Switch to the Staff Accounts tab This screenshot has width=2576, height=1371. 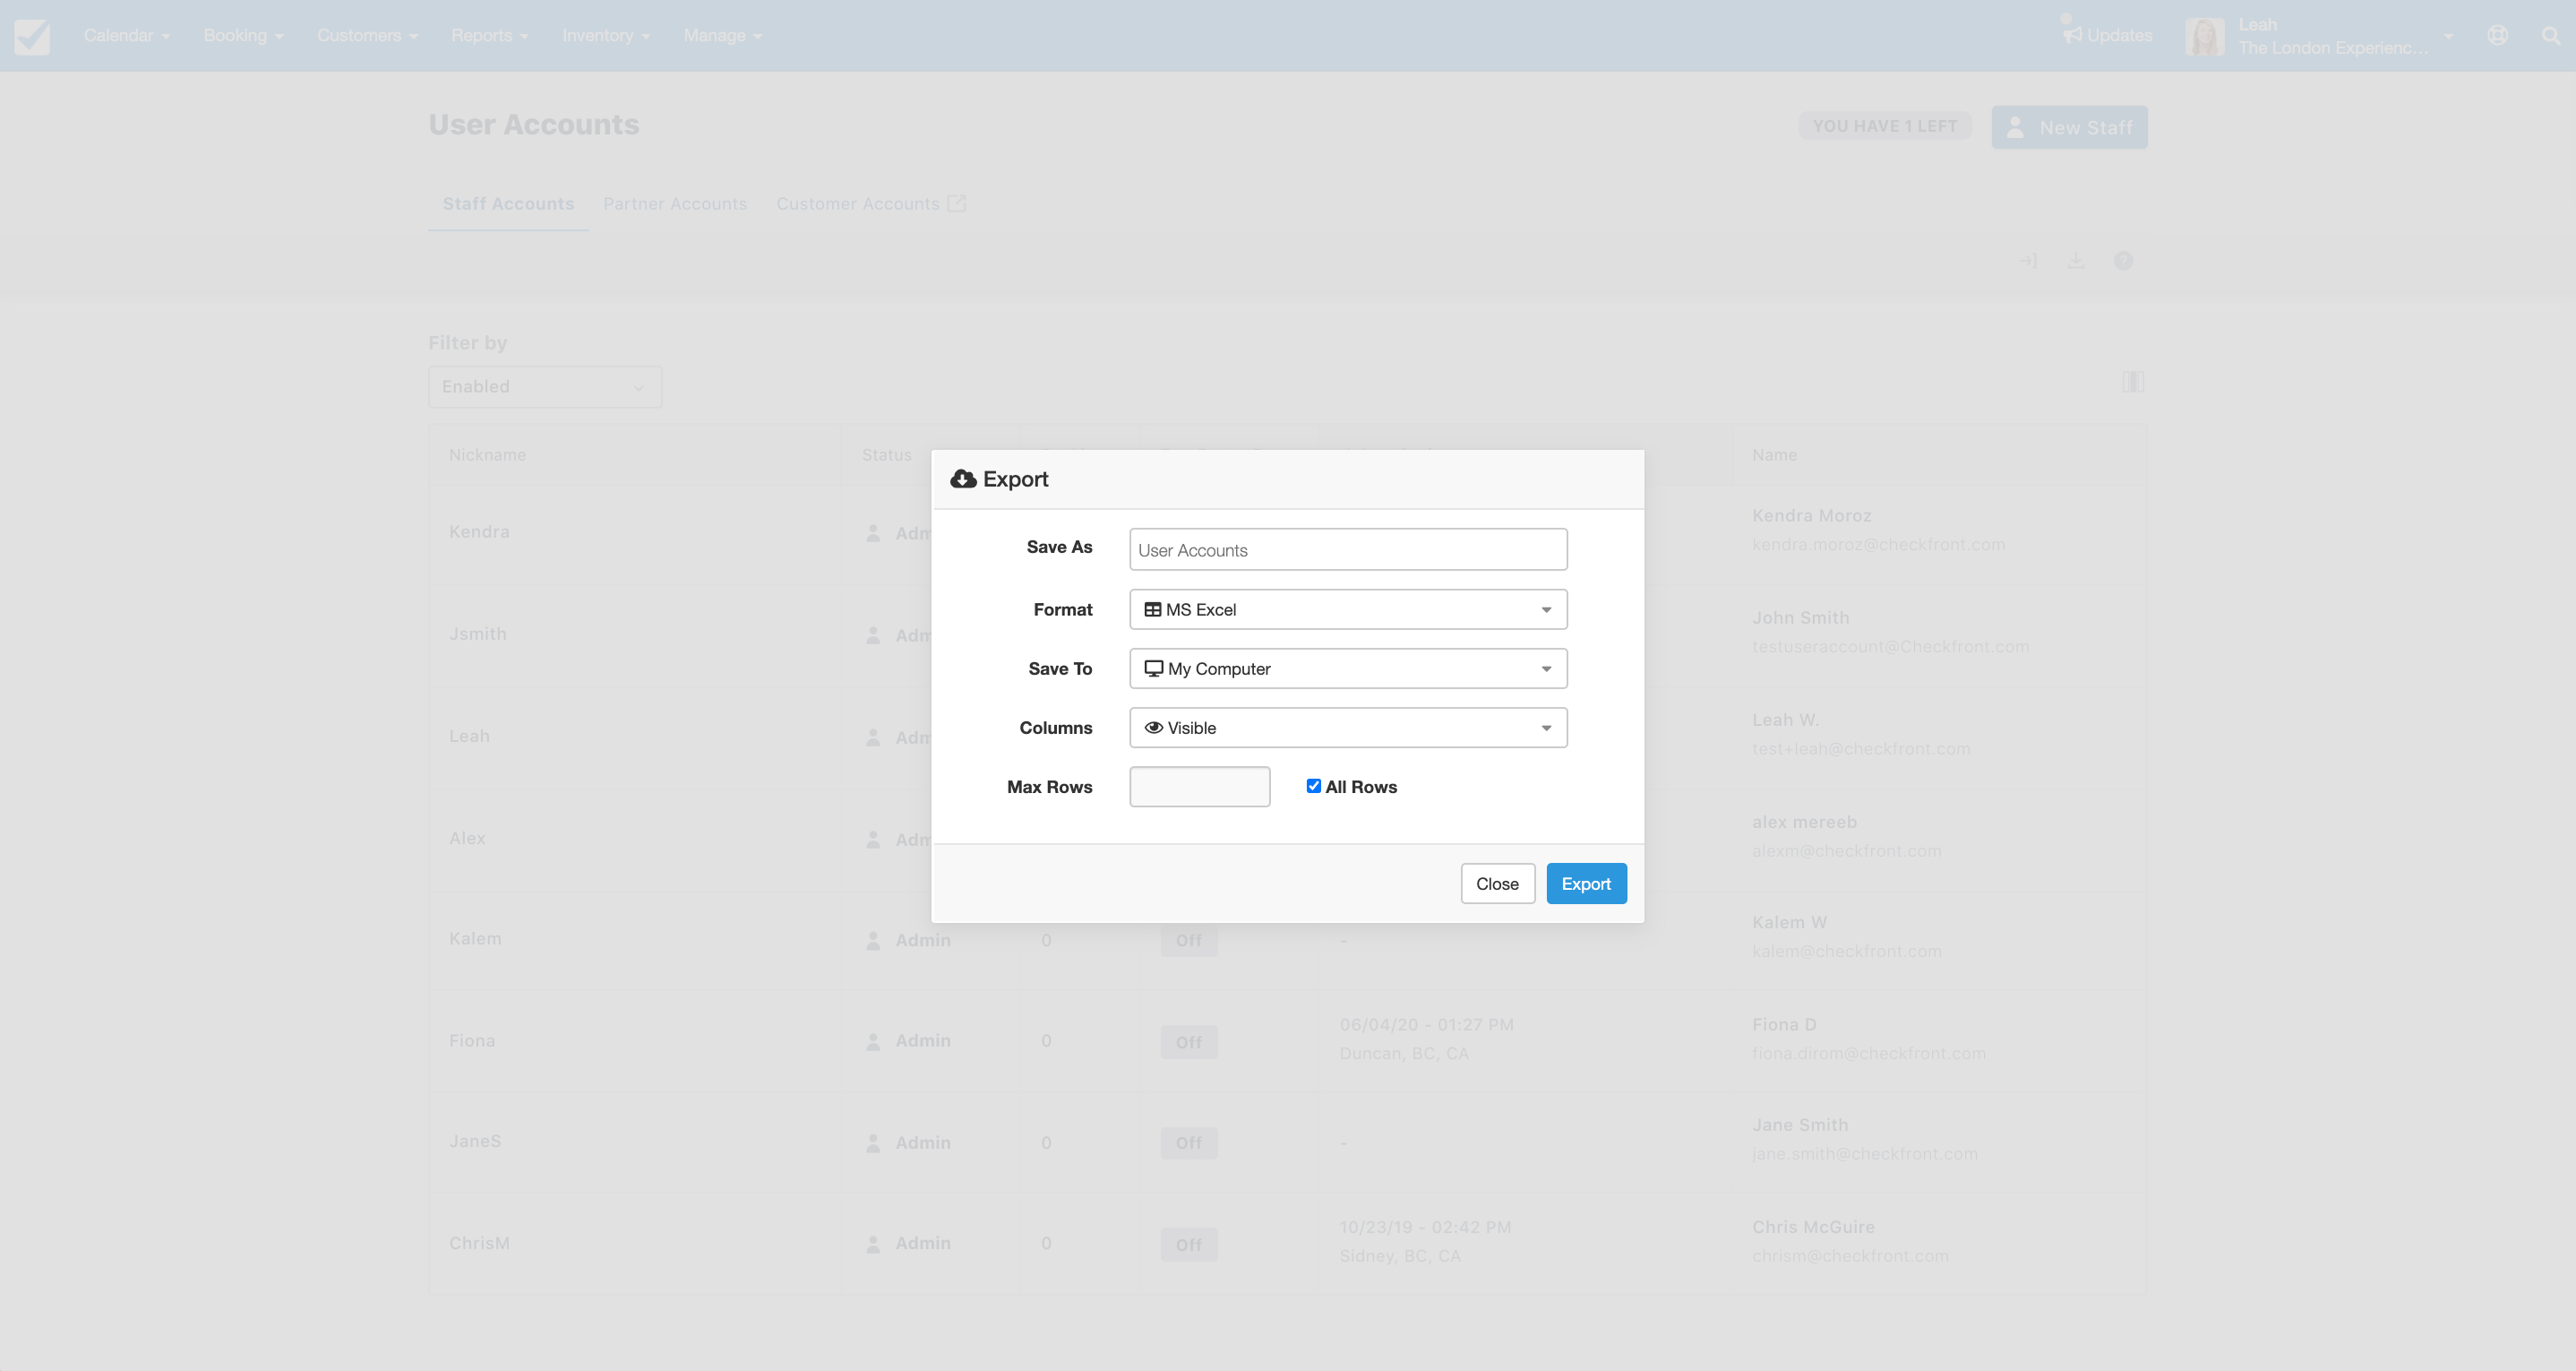(x=508, y=204)
